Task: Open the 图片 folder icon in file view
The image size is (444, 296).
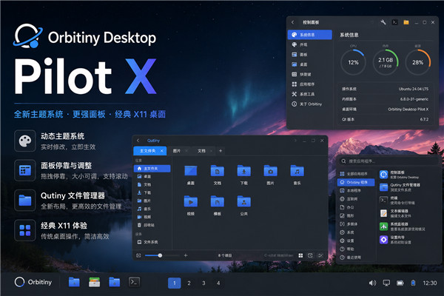Action: tap(270, 171)
